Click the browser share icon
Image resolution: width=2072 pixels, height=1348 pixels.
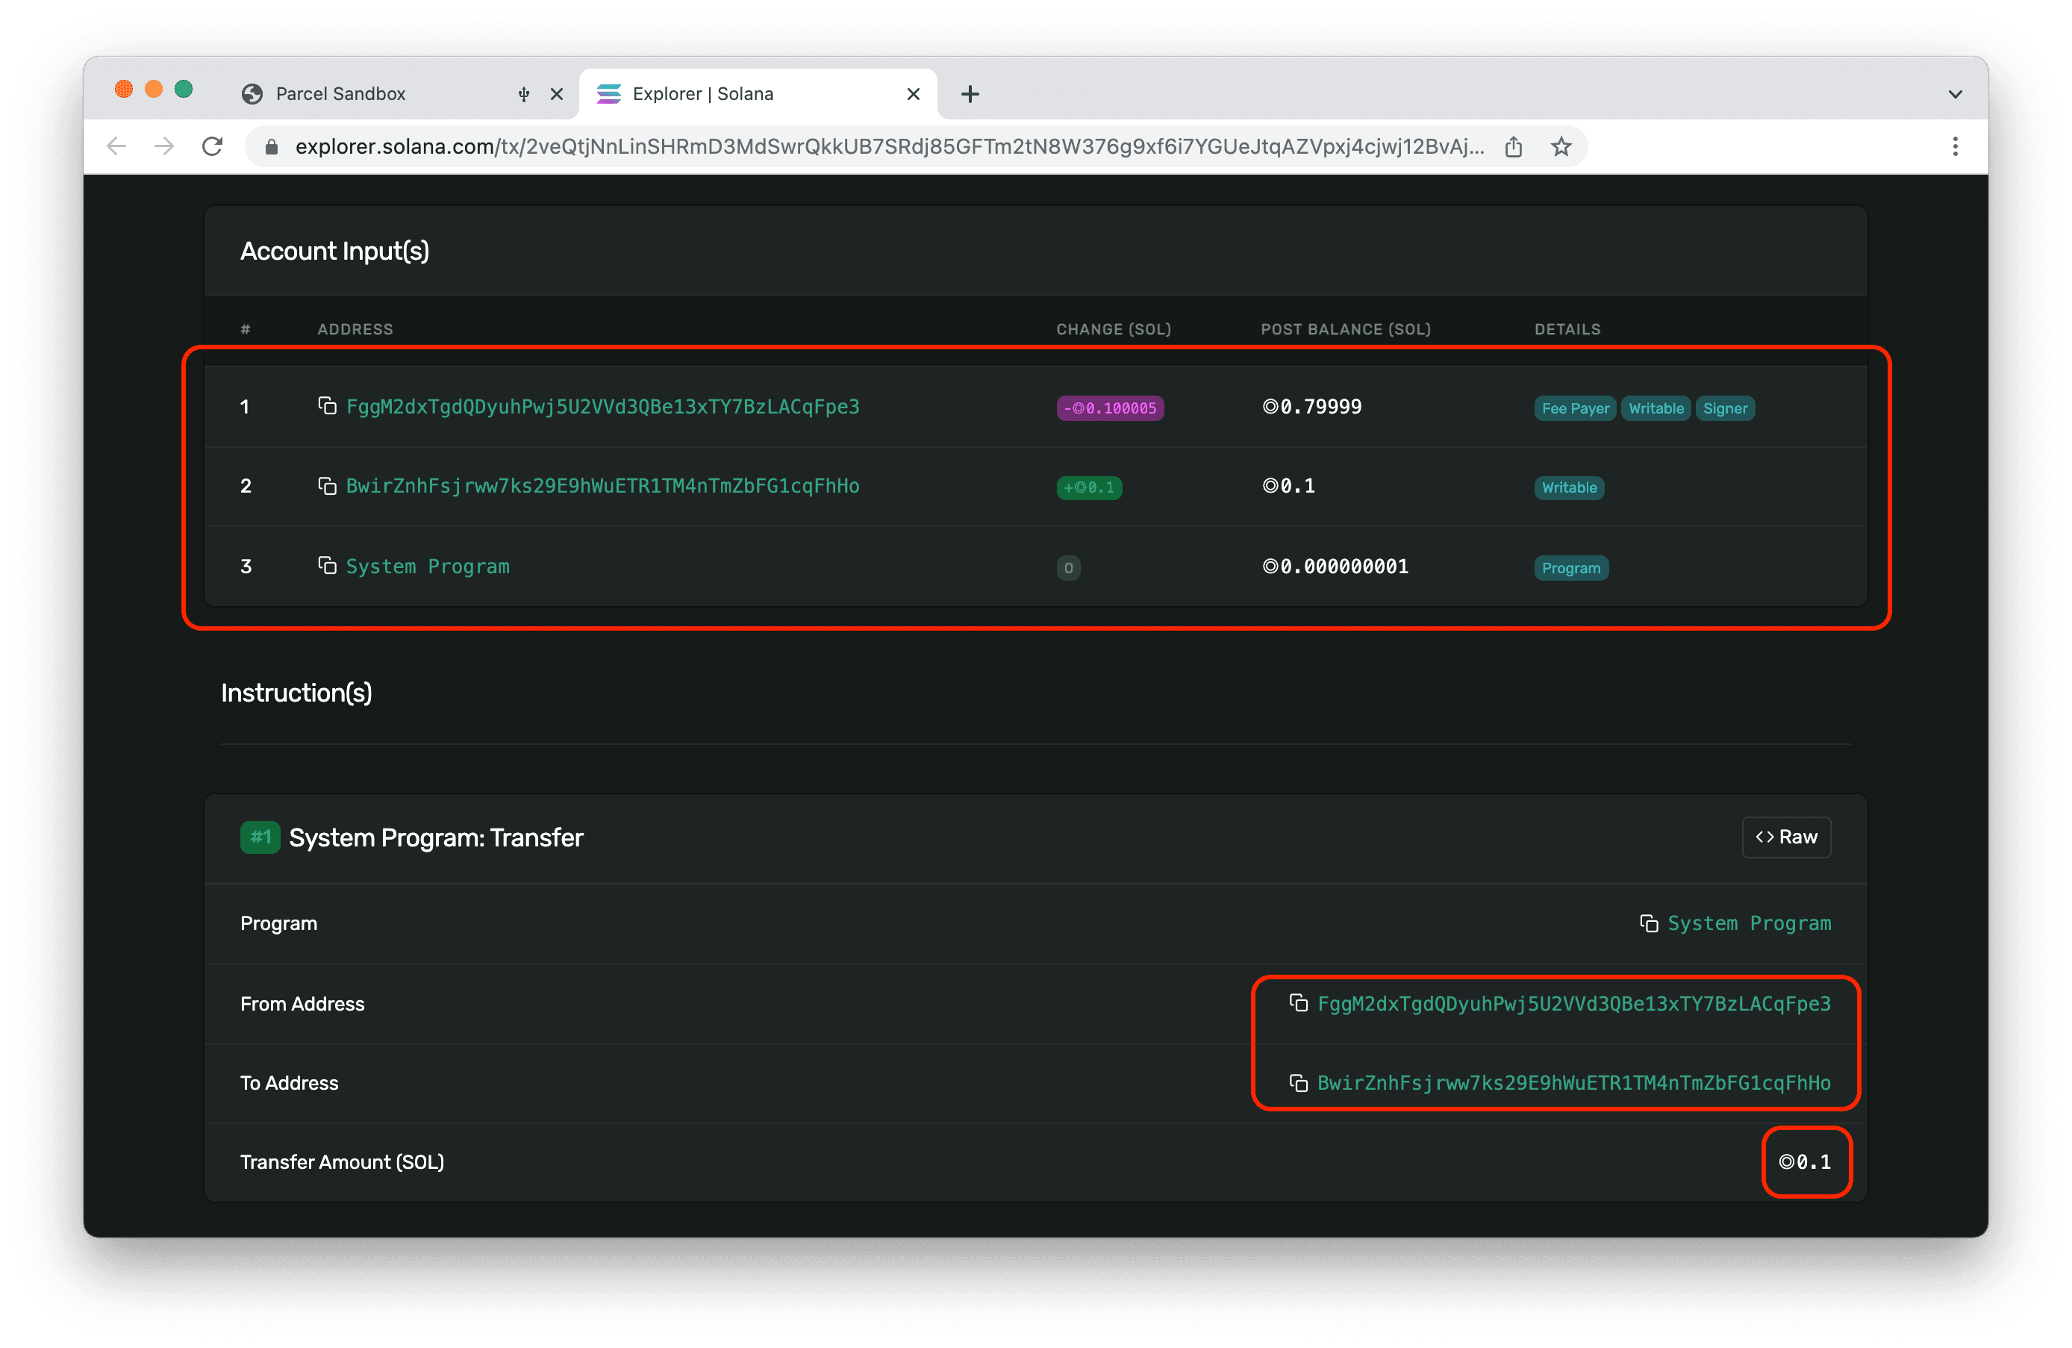1514,147
